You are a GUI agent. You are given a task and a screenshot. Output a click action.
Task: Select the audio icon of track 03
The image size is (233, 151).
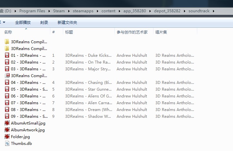click(x=7, y=69)
